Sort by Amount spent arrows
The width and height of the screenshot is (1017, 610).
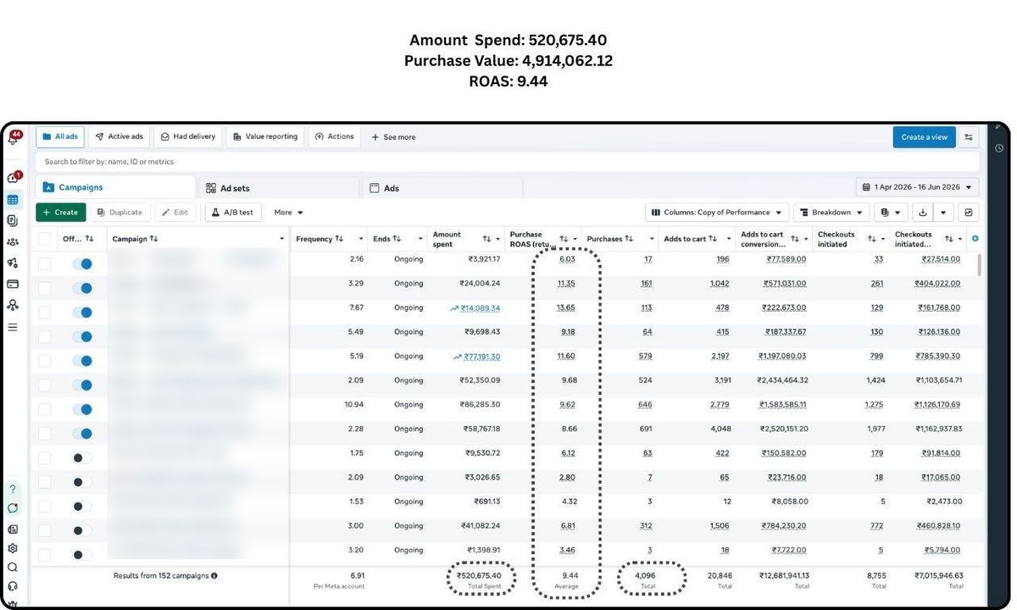(487, 239)
